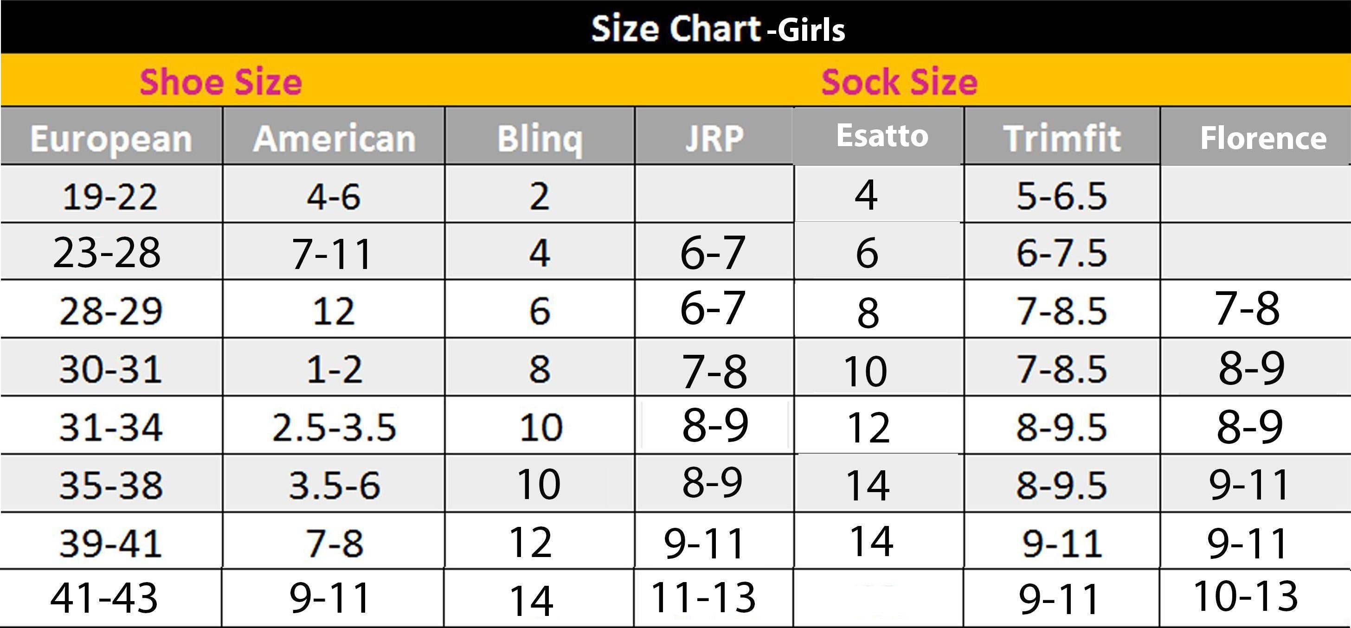Select European size cell 35-38
The image size is (1351, 628).
(111, 485)
